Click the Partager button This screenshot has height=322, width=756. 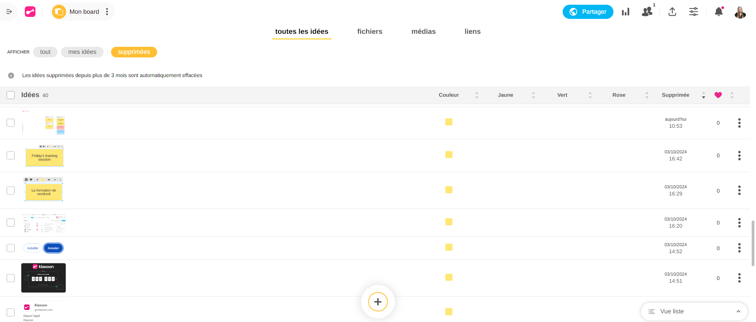pyautogui.click(x=588, y=12)
